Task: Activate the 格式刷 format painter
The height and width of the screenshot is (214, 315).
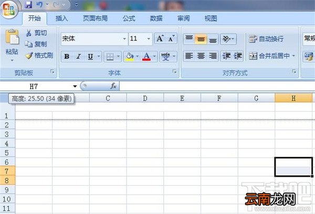Action: pyautogui.click(x=39, y=56)
